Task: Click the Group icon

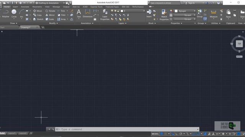Action: tap(199, 12)
